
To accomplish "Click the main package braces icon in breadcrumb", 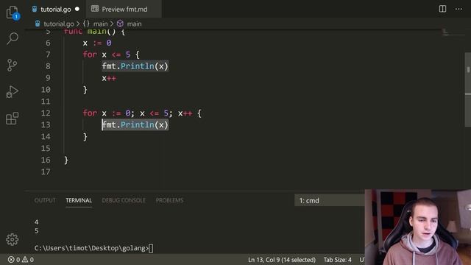I will click(x=86, y=24).
